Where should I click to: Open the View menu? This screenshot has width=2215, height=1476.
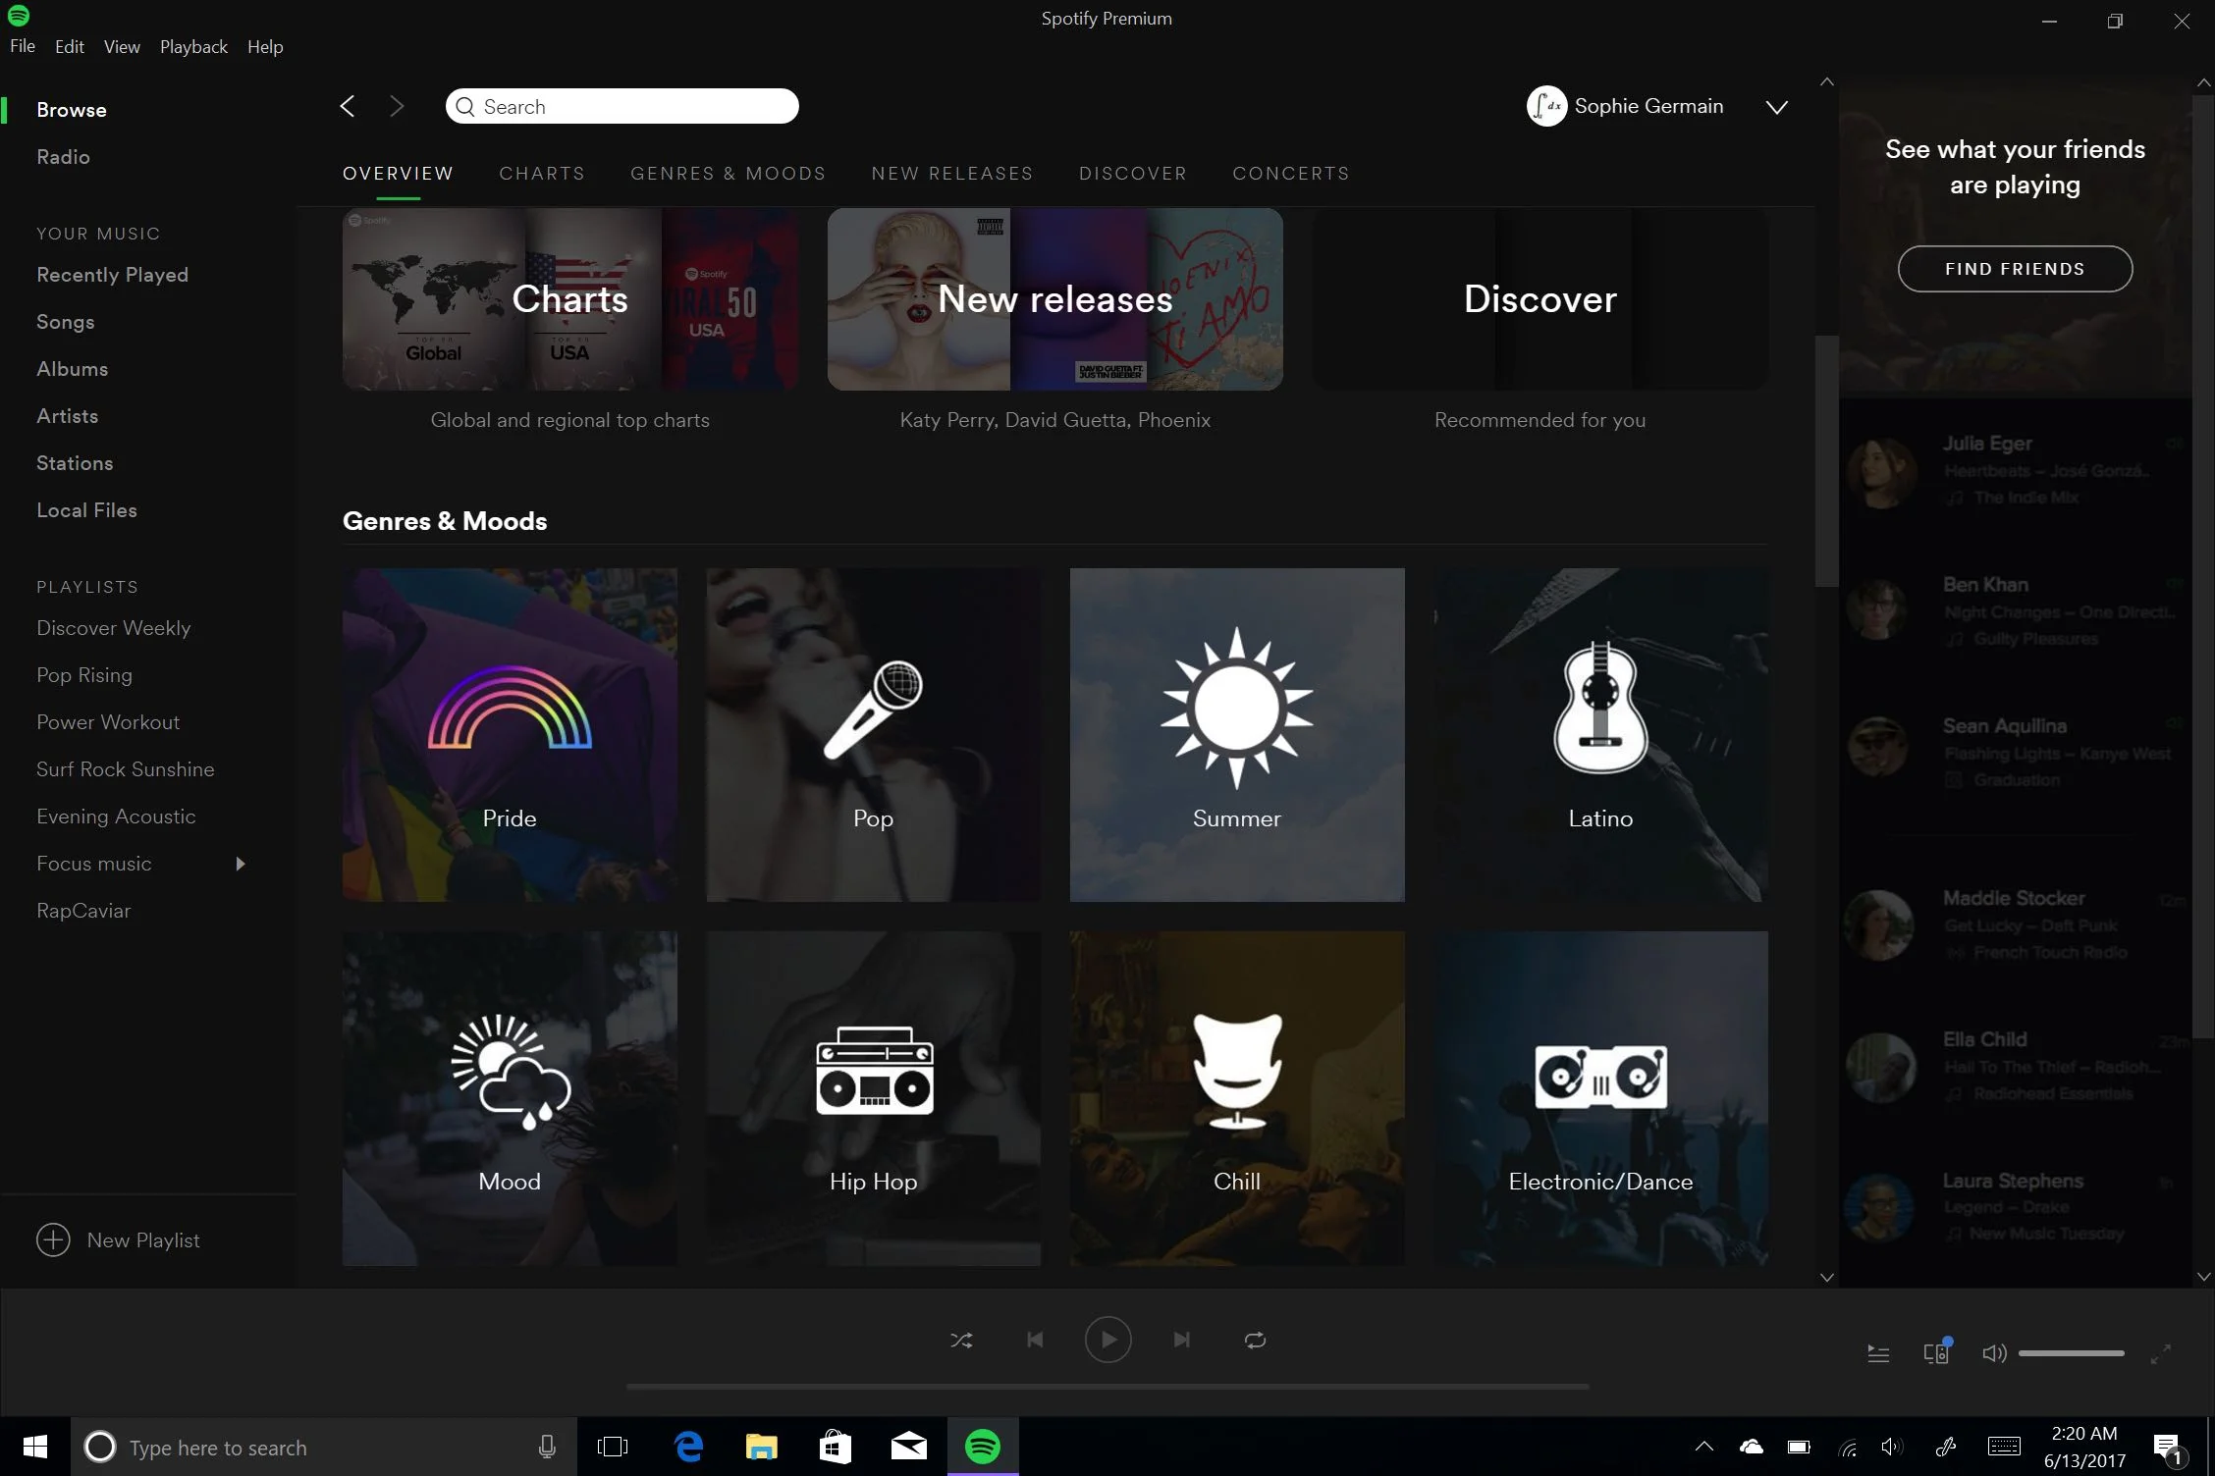tap(122, 46)
